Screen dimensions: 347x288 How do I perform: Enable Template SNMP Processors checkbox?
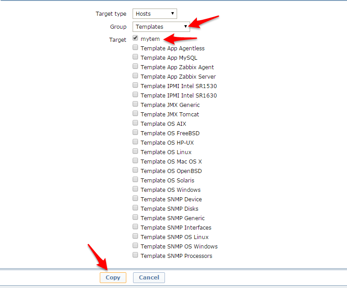pos(135,256)
